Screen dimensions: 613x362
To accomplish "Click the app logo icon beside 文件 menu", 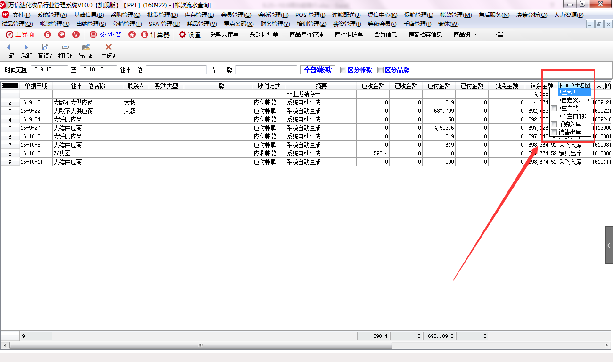I will (6, 15).
